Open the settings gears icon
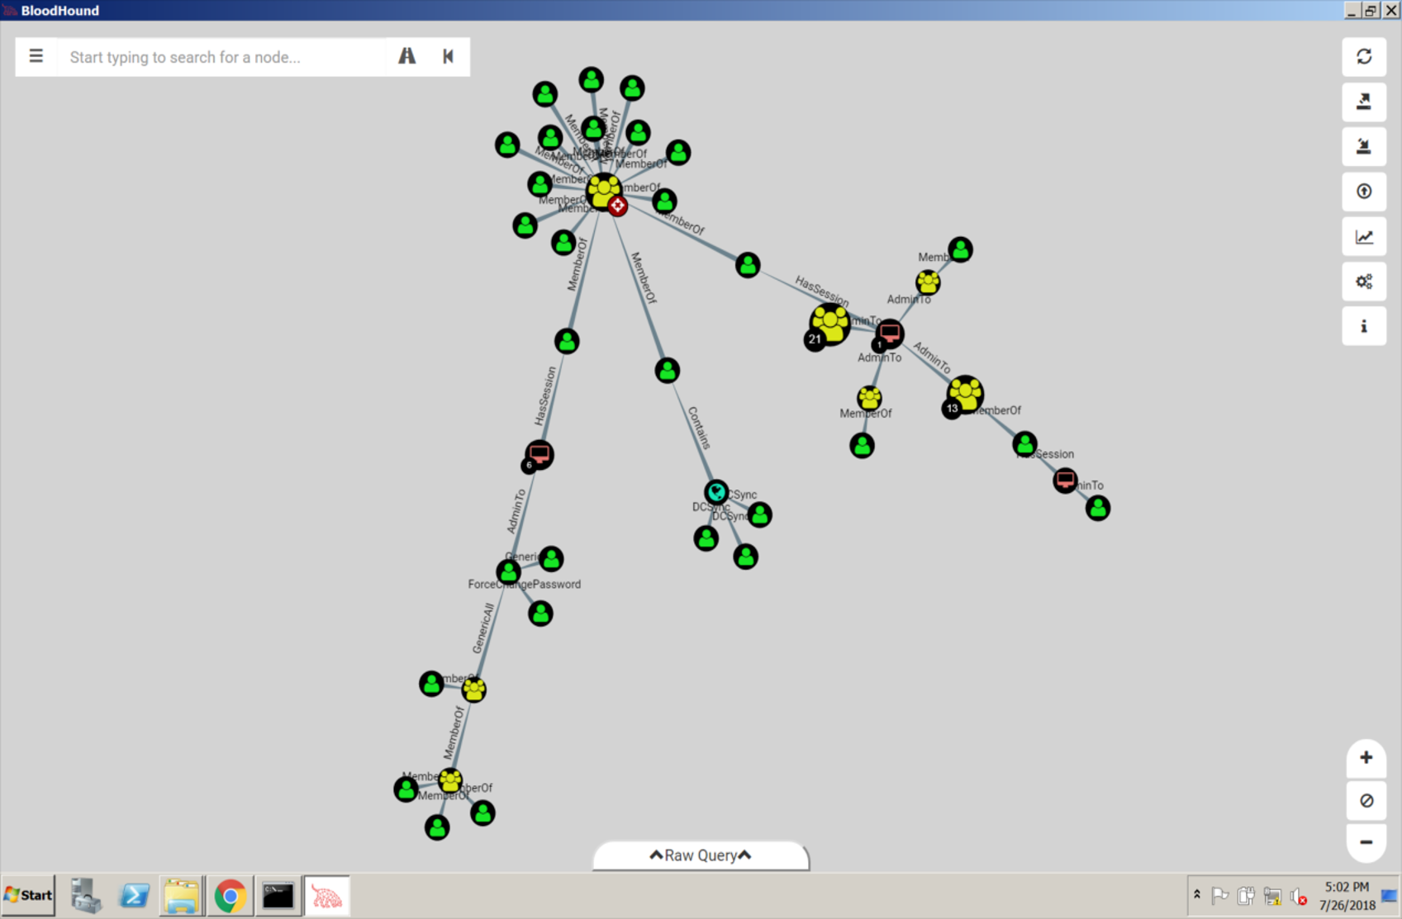This screenshot has width=1402, height=919. tap(1363, 282)
